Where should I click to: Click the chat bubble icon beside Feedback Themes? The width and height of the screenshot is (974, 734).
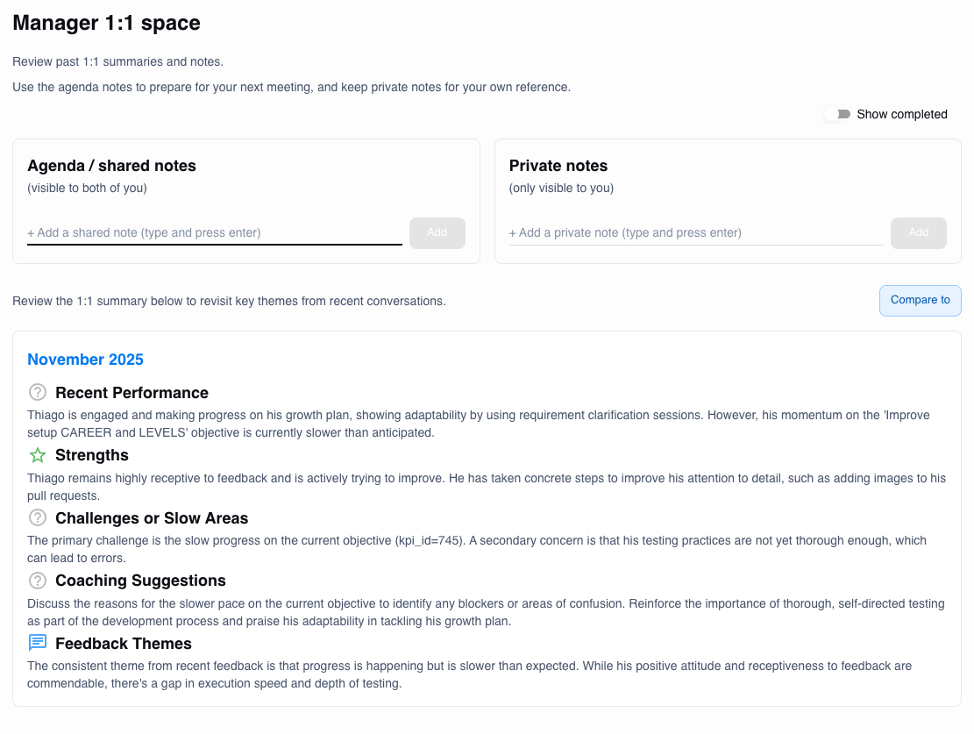(x=38, y=643)
